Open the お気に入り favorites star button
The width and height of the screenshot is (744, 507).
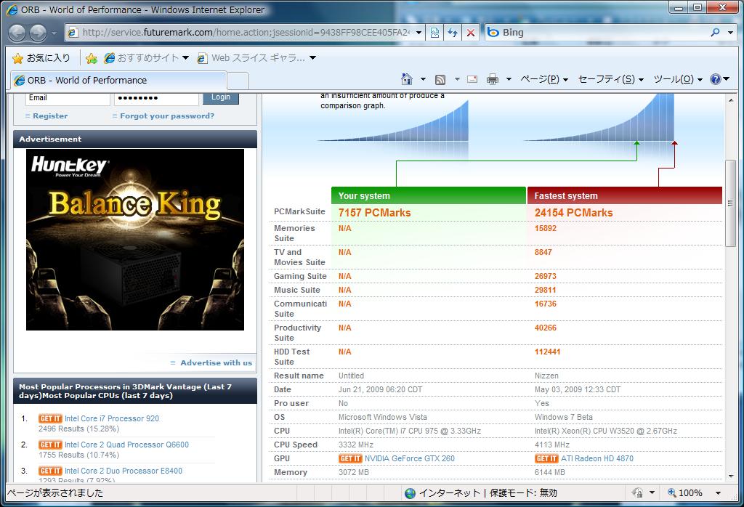41,58
